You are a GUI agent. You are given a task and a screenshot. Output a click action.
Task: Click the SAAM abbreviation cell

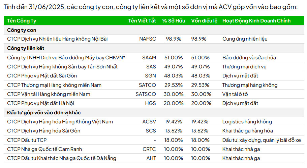pyautogui.click(x=149, y=58)
